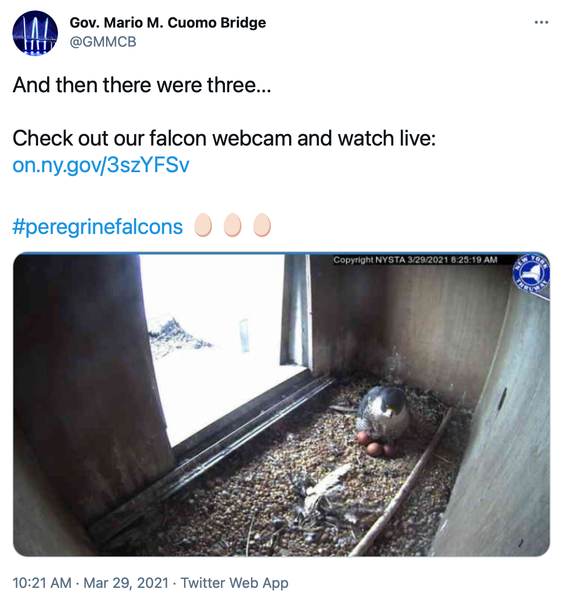This screenshot has height=605, width=564.
Task: Open the Twitter Web App source link
Action: (x=234, y=583)
